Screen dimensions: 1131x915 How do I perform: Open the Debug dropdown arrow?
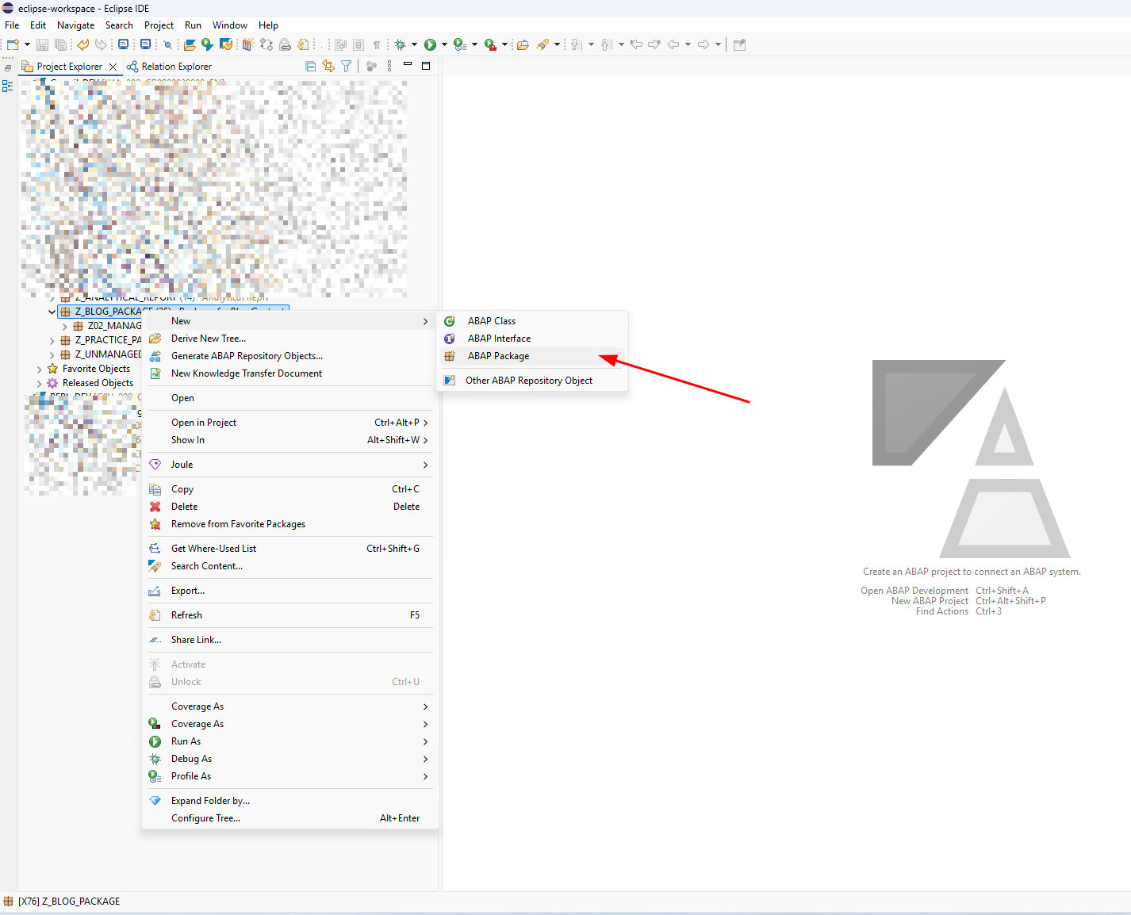pyautogui.click(x=414, y=44)
